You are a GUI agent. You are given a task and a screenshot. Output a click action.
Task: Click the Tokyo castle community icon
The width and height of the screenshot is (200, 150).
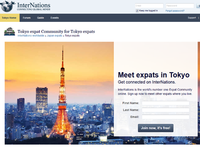(9, 32)
